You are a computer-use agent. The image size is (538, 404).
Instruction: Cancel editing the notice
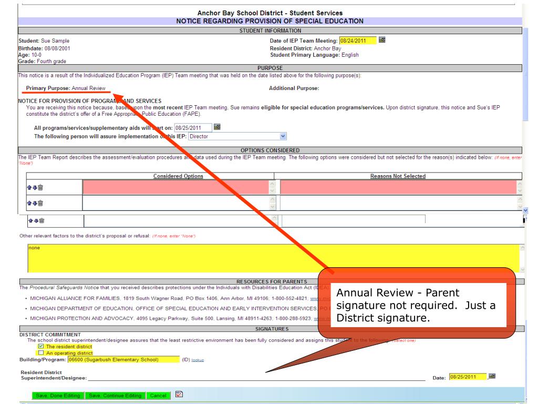[x=158, y=396]
